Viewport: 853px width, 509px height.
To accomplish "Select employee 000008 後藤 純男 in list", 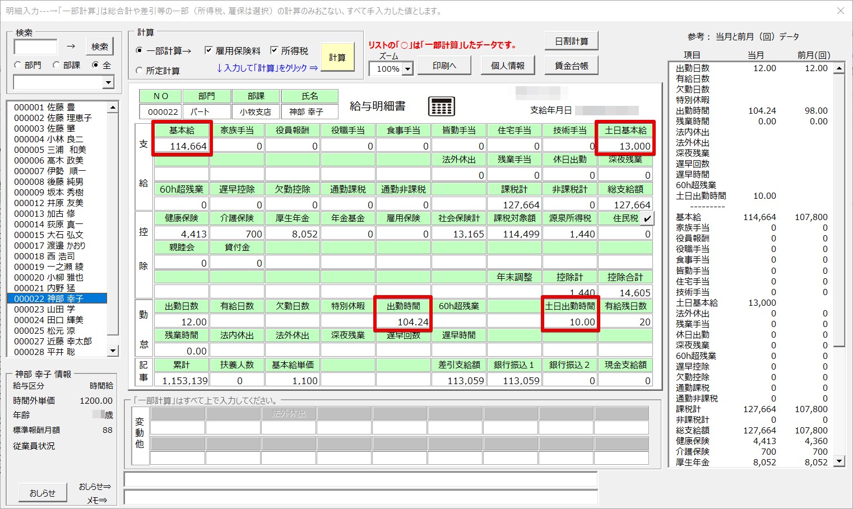I will pyautogui.click(x=48, y=181).
